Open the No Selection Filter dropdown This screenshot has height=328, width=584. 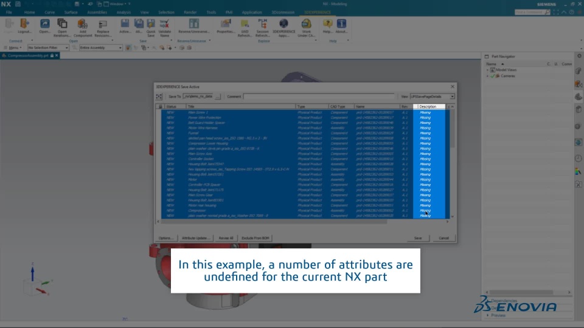click(x=48, y=47)
